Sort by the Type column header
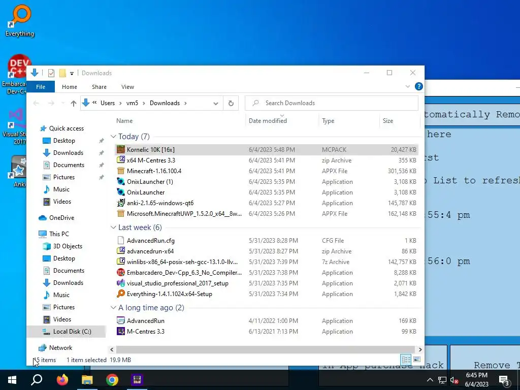Screen dimensions: 520x390 tap(349, 121)
